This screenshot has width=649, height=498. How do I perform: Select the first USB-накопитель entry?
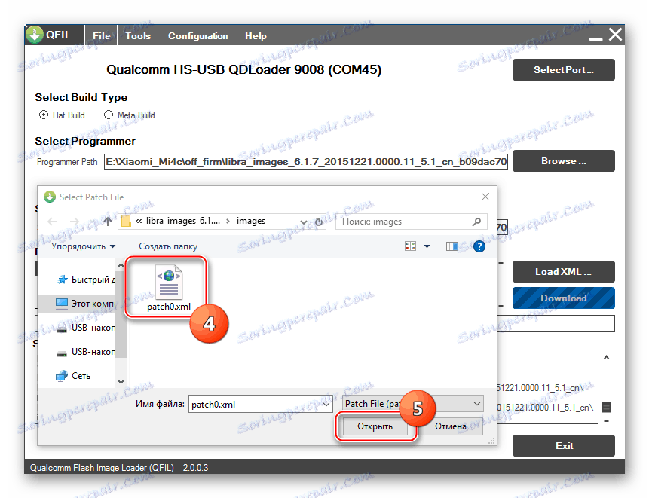[x=85, y=328]
